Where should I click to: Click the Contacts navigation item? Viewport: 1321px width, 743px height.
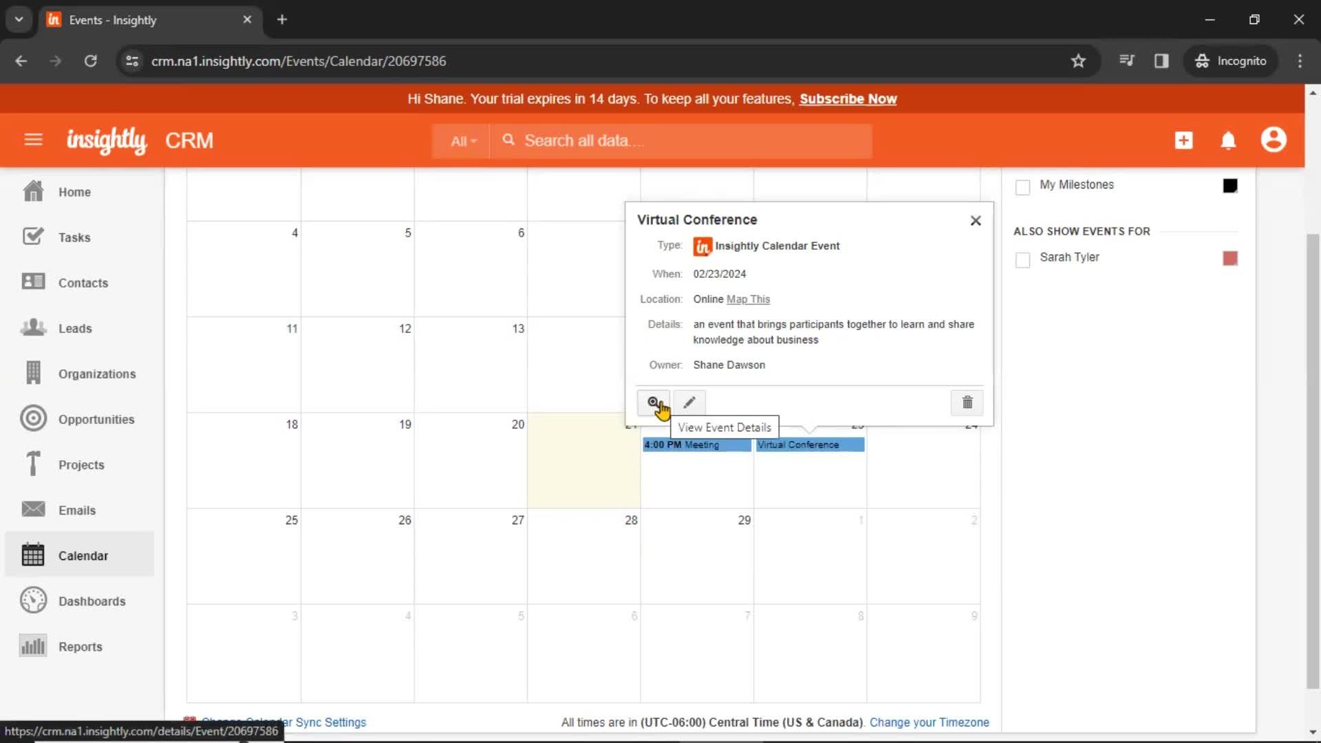click(x=83, y=283)
